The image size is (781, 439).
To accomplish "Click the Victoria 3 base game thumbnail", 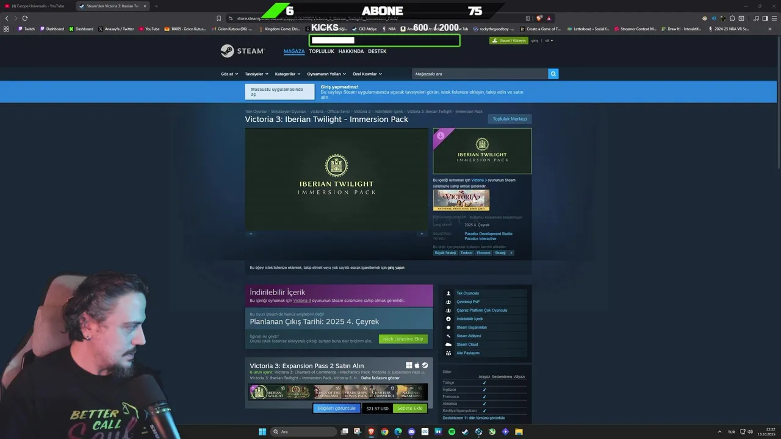I will [x=461, y=200].
